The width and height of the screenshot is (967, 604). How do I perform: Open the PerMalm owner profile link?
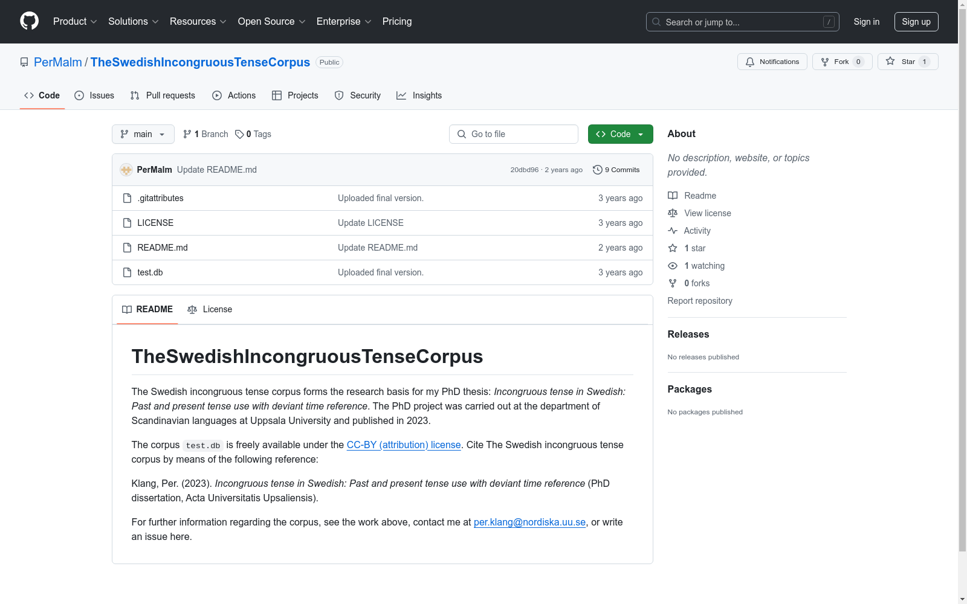coord(58,62)
